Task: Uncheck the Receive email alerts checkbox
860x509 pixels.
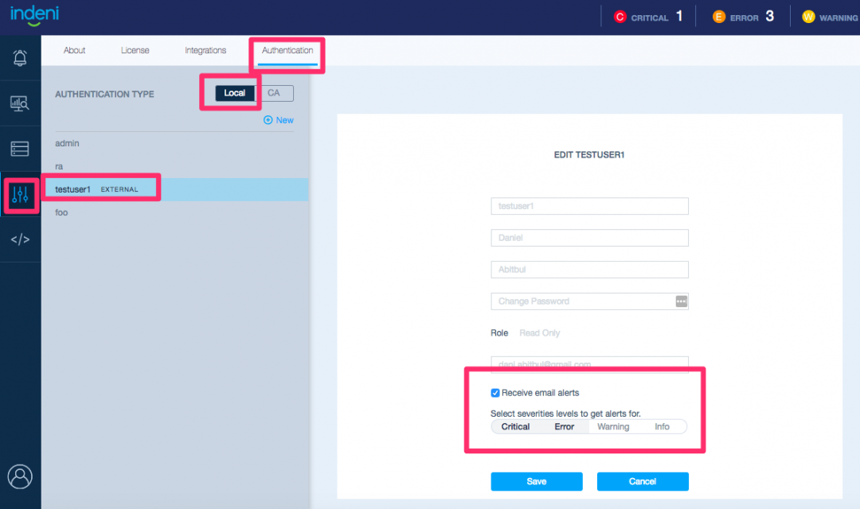Action: tap(495, 393)
